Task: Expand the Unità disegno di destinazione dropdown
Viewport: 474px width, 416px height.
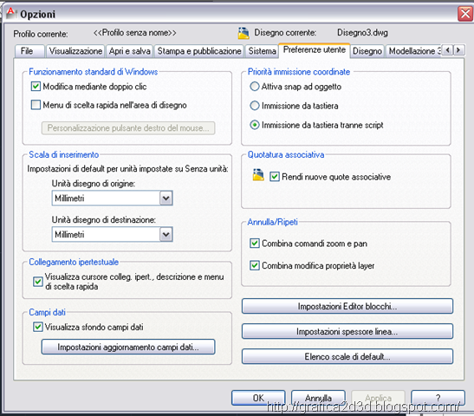Action: tap(166, 234)
